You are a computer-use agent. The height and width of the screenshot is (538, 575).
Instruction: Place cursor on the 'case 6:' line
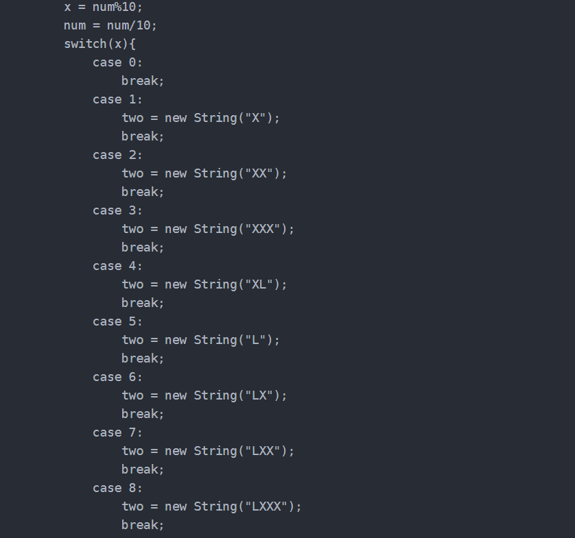(x=117, y=377)
